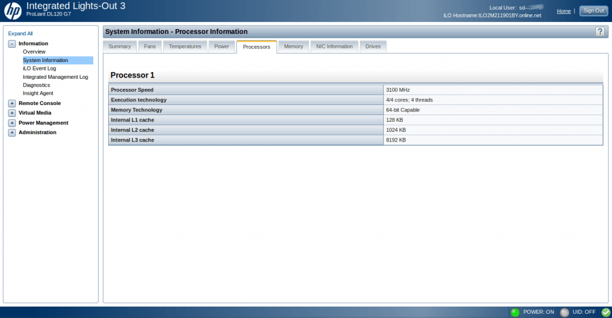Viewport: 612px width, 318px height.
Task: Click the Remote Console label
Action: pyautogui.click(x=40, y=103)
